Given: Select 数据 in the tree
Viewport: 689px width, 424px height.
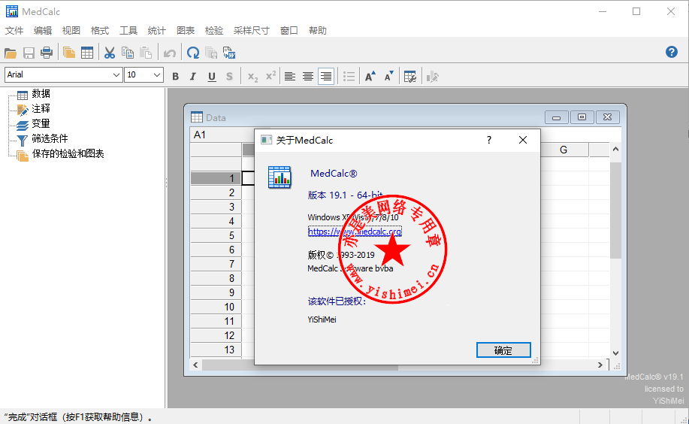Looking at the screenshot, I should 41,94.
